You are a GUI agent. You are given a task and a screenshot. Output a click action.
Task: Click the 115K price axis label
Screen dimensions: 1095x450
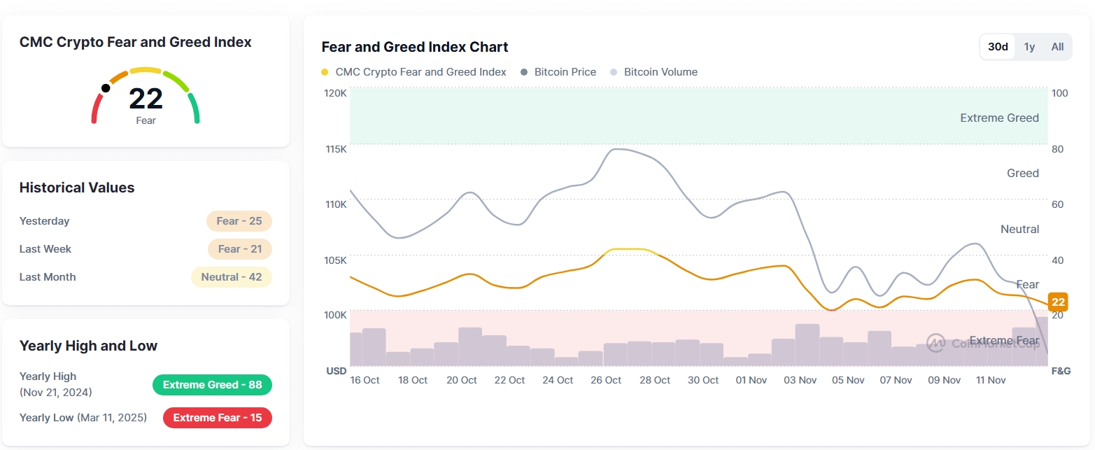[x=334, y=149]
